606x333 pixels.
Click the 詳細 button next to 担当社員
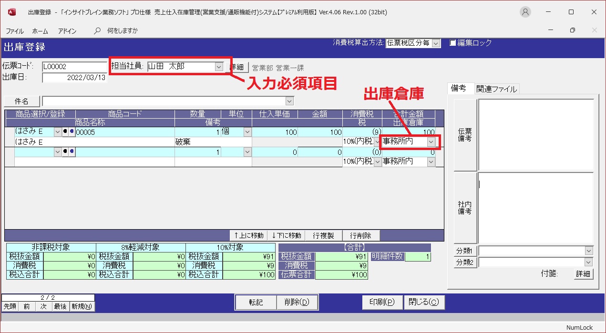pos(237,67)
